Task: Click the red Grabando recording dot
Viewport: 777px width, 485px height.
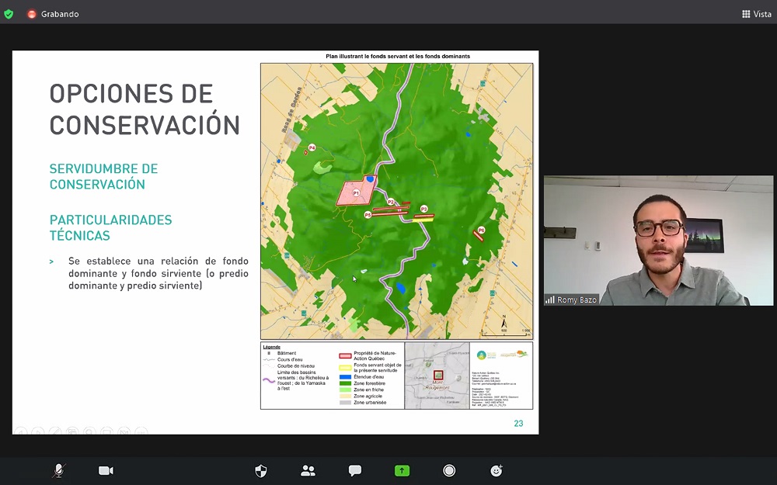Action: click(32, 14)
